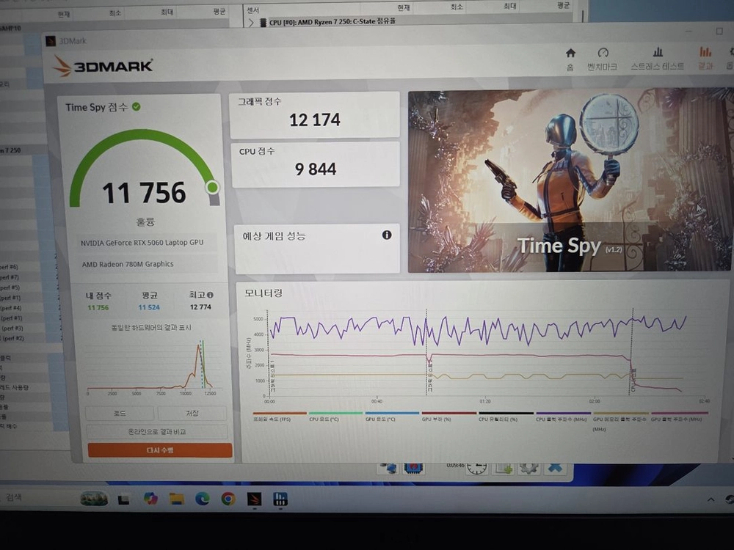Screen dimensions: 734x550
Task: Toggle the GPU 메모리 클럭 주파수 legend series
Action: (x=620, y=419)
